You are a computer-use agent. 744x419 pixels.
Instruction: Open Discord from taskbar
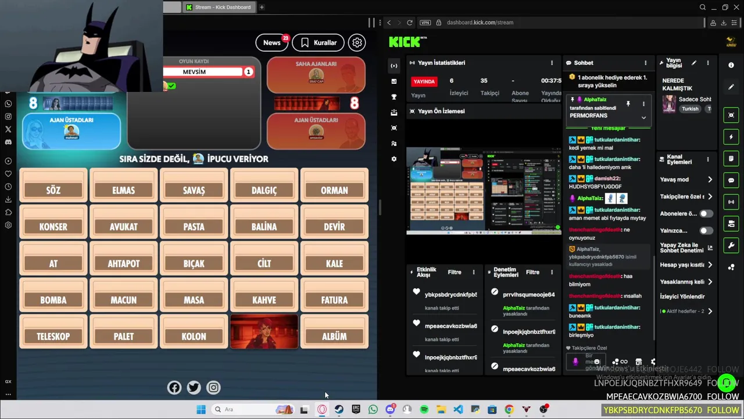pyautogui.click(x=390, y=410)
